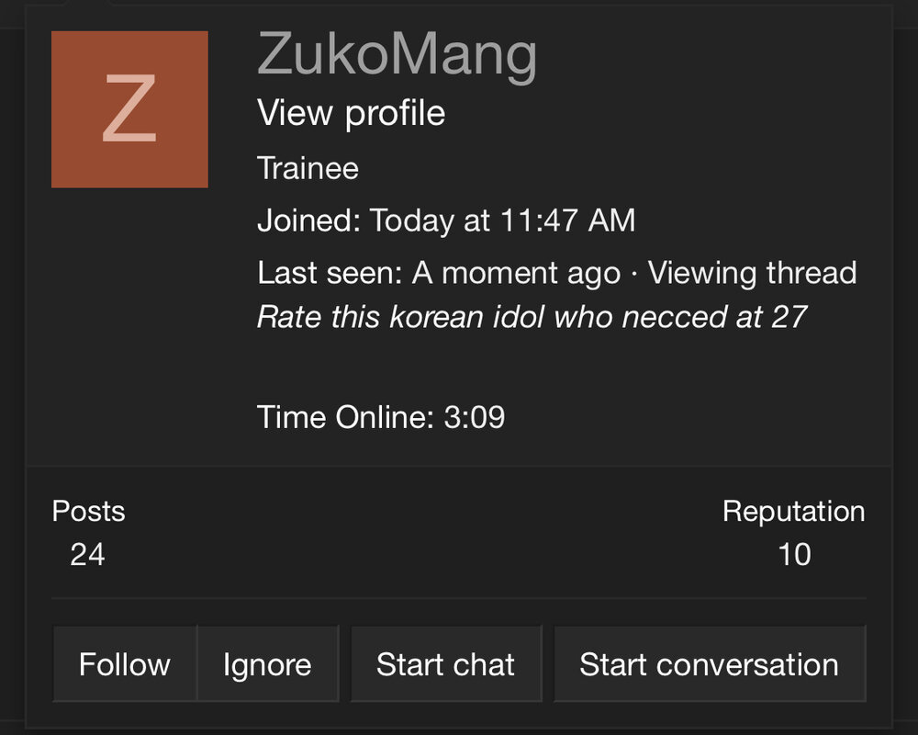Click the Start conversation button
This screenshot has height=735, width=918.
[x=709, y=664]
